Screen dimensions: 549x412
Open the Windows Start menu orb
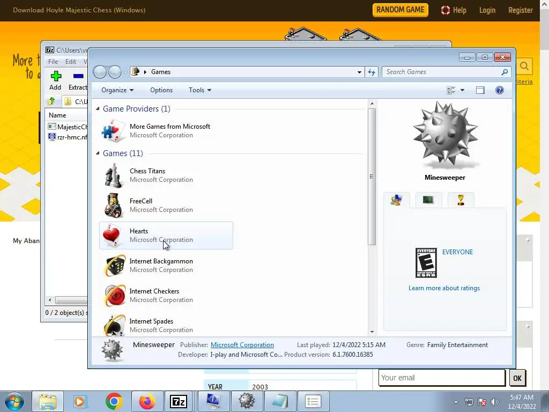click(14, 401)
